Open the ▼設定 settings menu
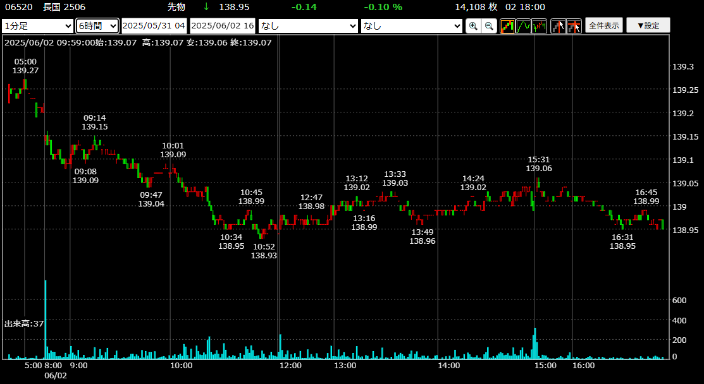 coord(648,25)
